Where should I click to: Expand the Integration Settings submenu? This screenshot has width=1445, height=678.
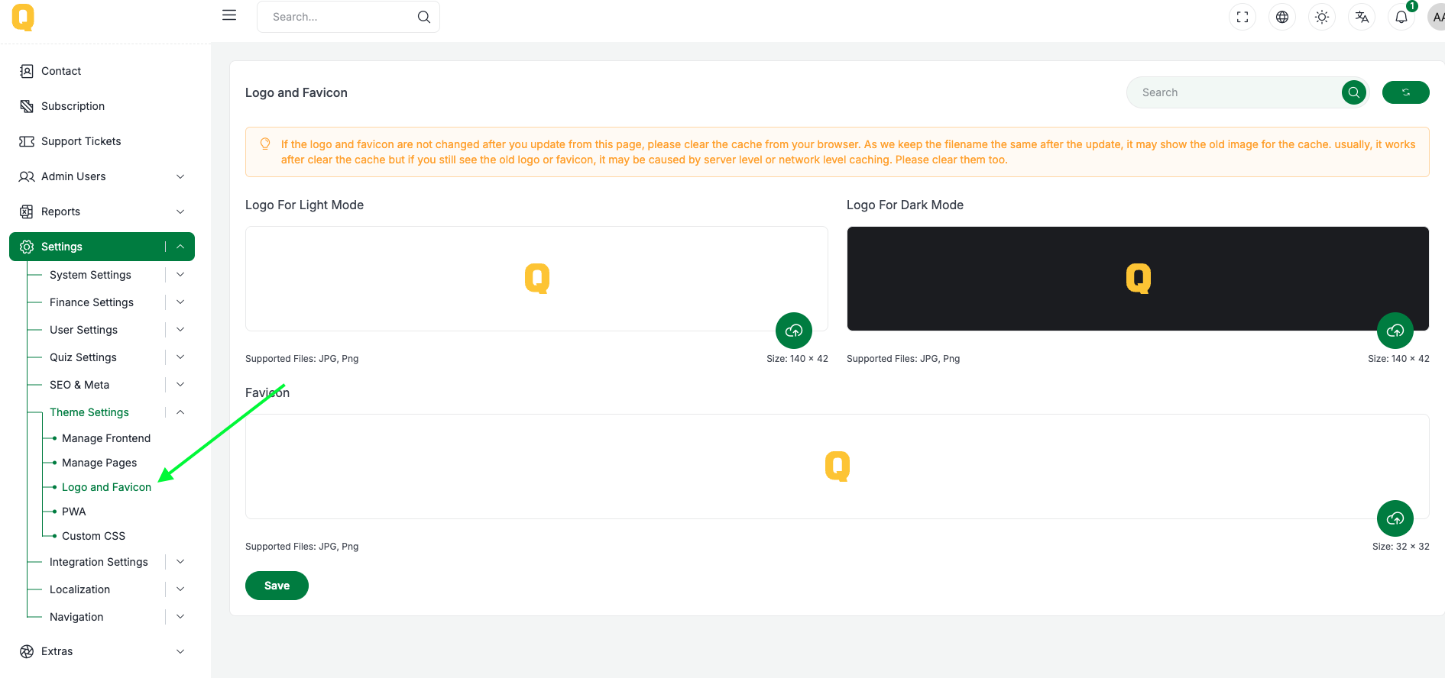[x=180, y=562]
